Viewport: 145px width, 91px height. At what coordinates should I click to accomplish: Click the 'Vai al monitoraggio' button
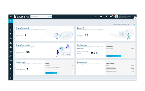click(51, 73)
